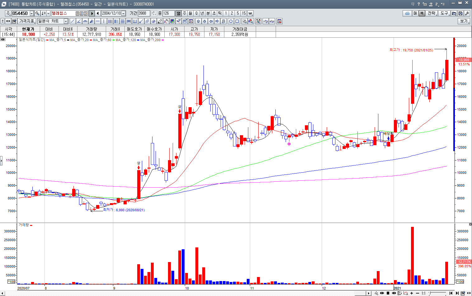Screen dimensions: 472x296
Task: Open the date 2004/12/10 dropdown
Action: click(124, 13)
